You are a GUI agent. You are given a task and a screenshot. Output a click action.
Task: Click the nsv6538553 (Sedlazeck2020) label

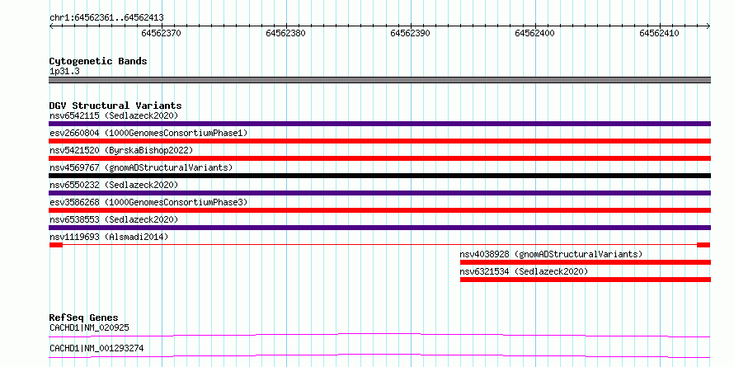tap(114, 219)
